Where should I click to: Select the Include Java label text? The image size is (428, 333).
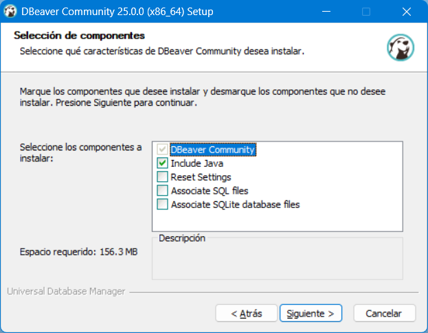197,163
